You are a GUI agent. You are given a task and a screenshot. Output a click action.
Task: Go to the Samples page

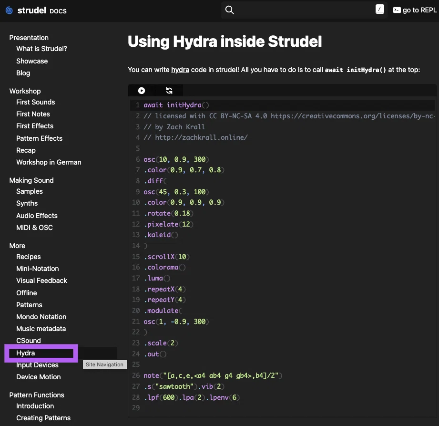30,191
